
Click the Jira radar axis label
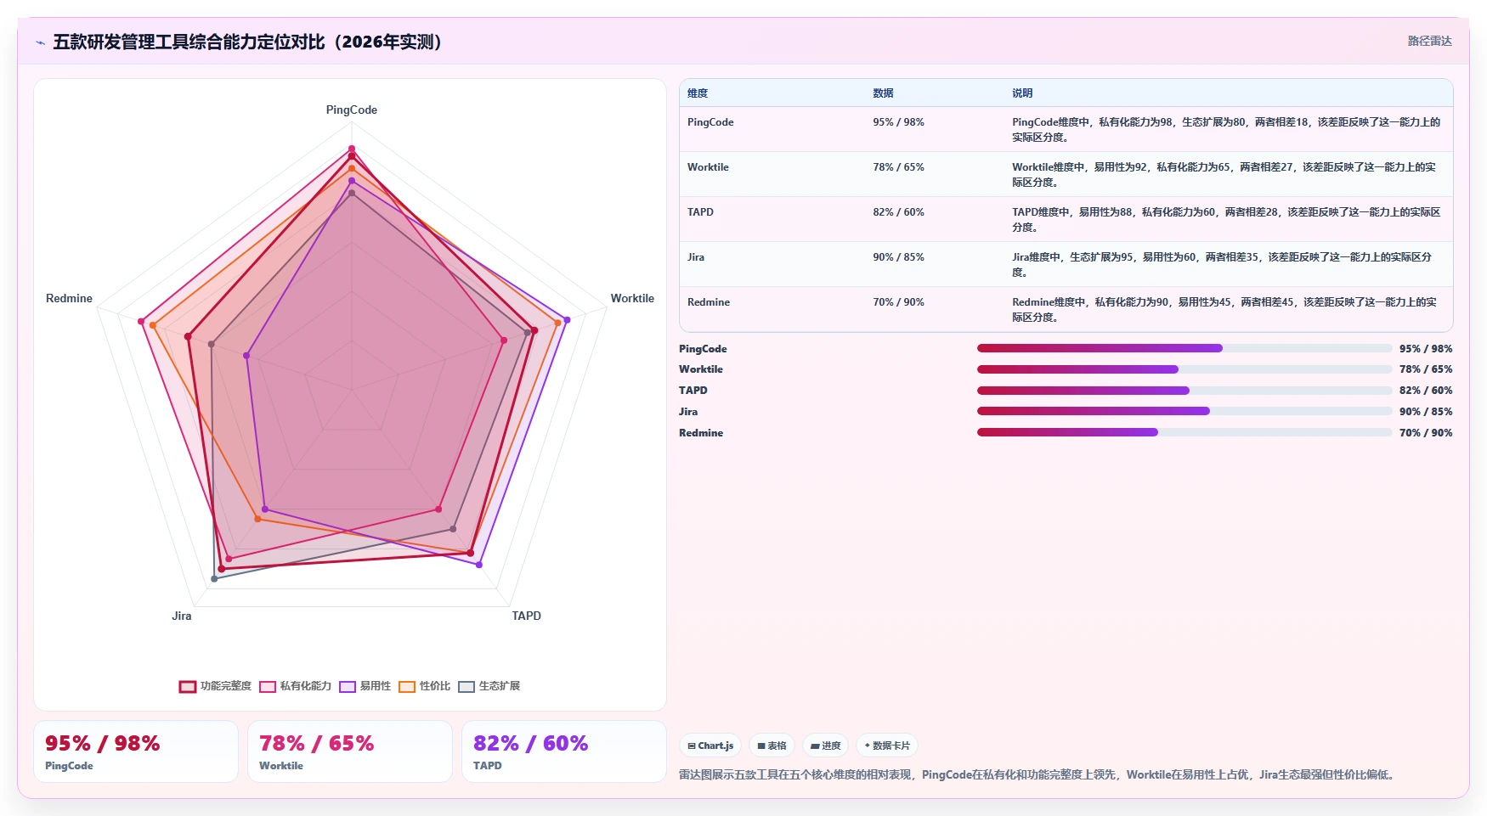click(x=182, y=616)
